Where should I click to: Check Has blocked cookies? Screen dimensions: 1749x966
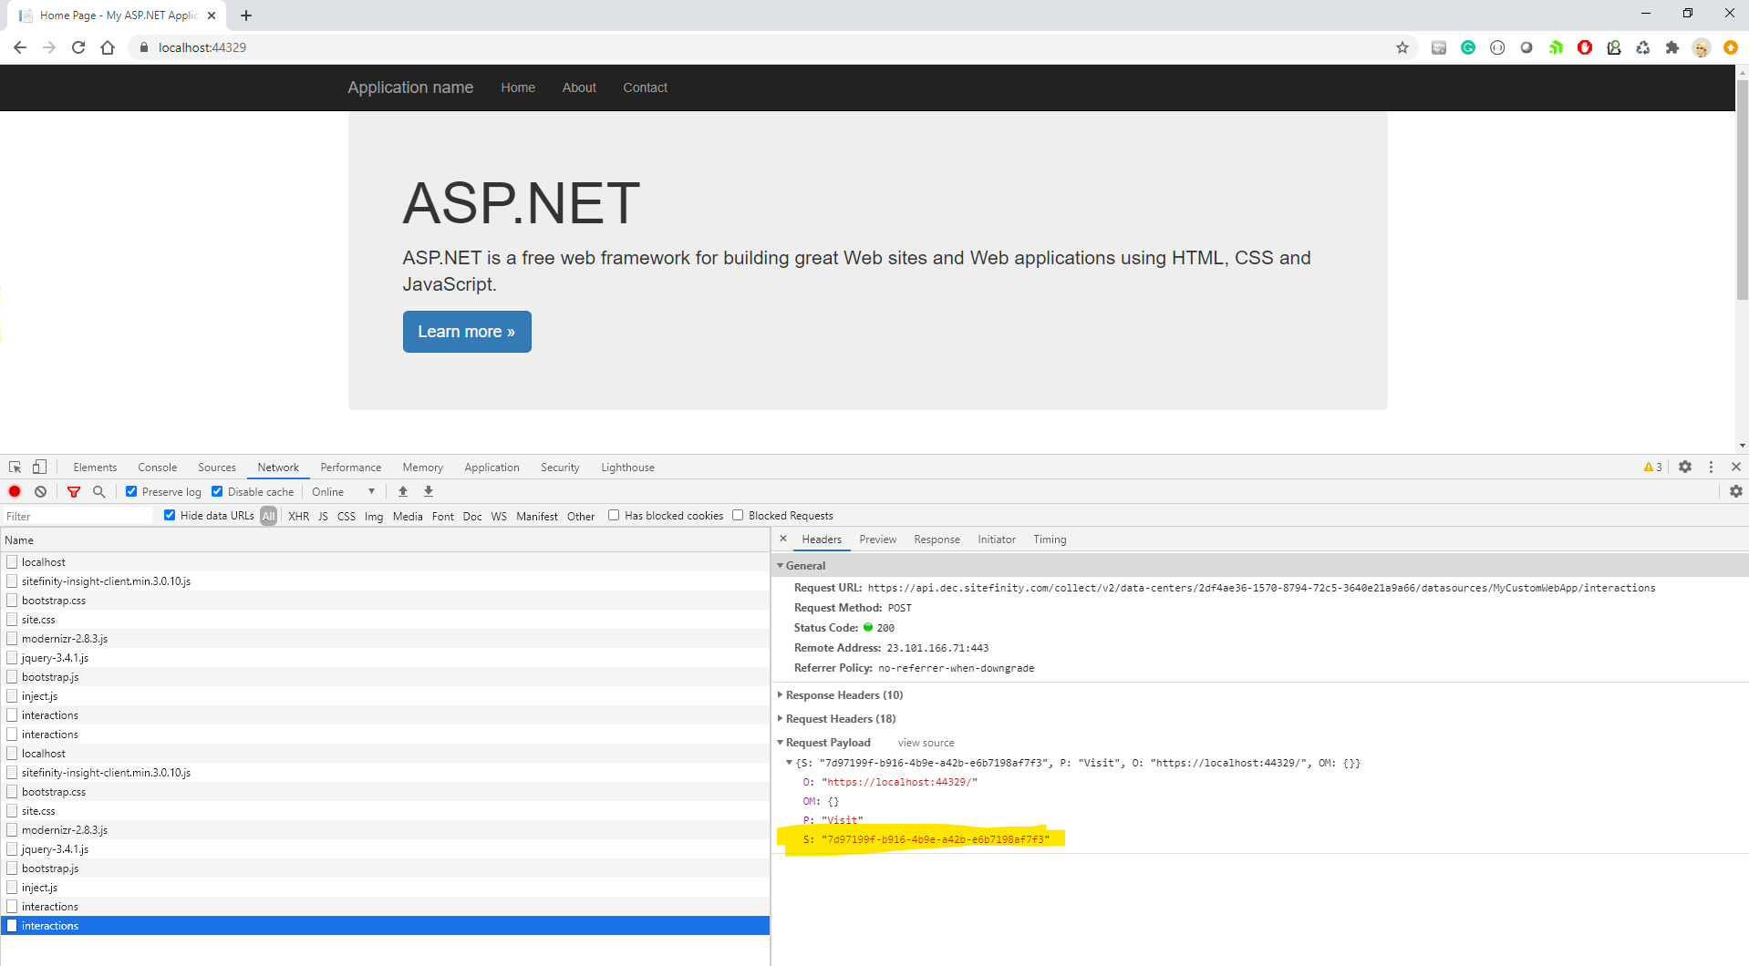[x=614, y=515]
